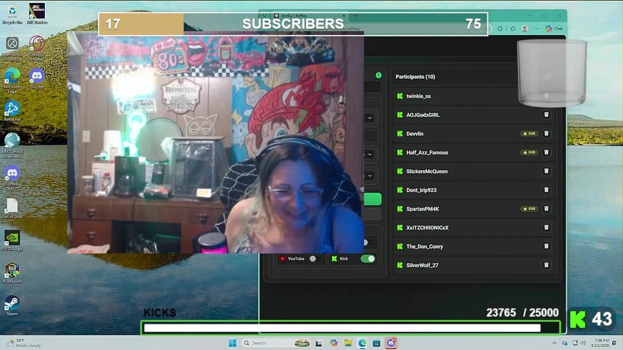The height and width of the screenshot is (350, 623).
Task: Click the SUB badge next to Devvlin
Action: (x=529, y=134)
